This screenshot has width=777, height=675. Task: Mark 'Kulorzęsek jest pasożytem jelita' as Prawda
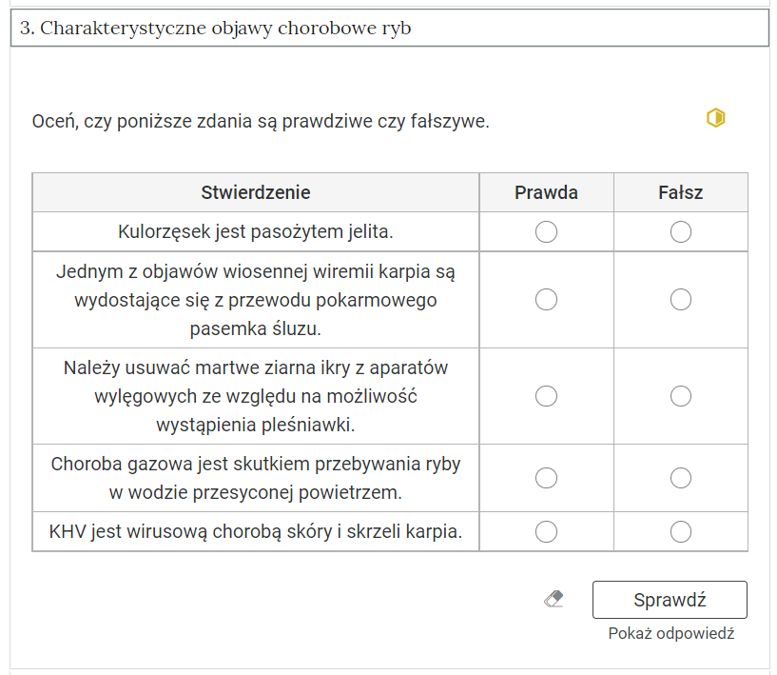(546, 230)
